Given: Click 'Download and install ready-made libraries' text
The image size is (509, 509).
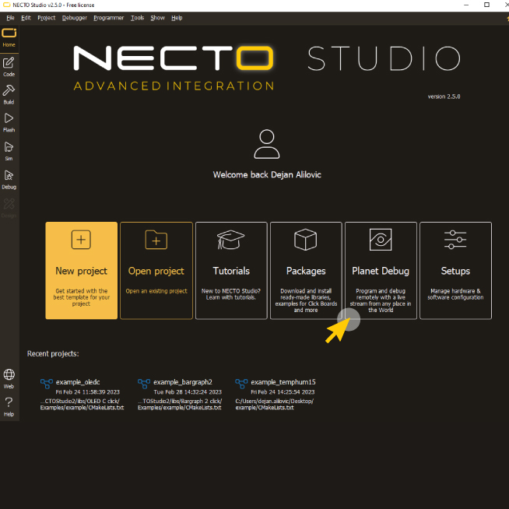Looking at the screenshot, I should (x=306, y=300).
